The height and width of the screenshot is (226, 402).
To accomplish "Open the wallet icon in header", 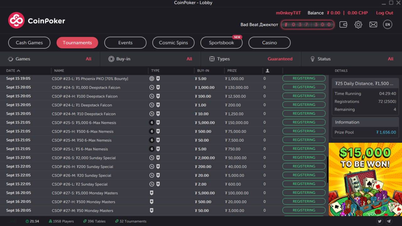I will [343, 25].
